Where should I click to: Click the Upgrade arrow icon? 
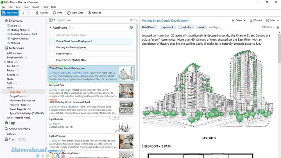(89, 13)
